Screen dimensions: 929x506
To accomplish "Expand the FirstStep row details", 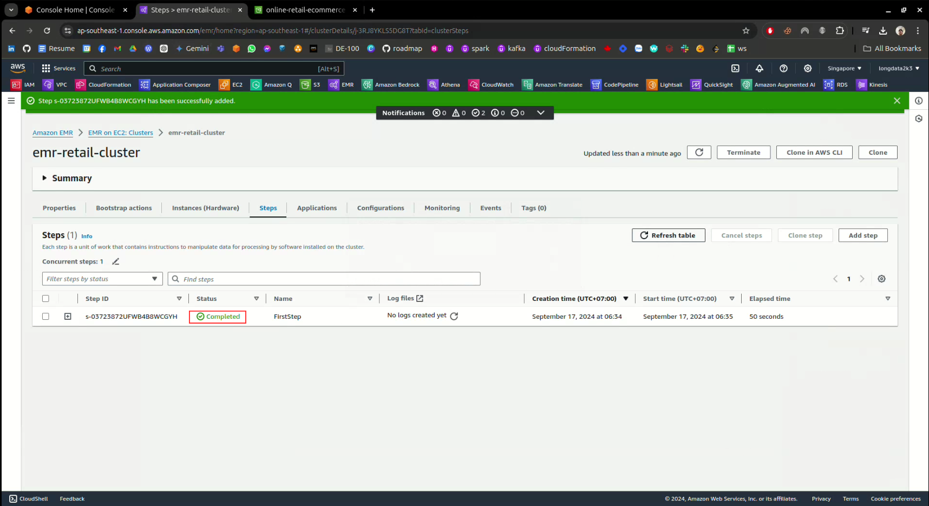I will click(x=68, y=317).
